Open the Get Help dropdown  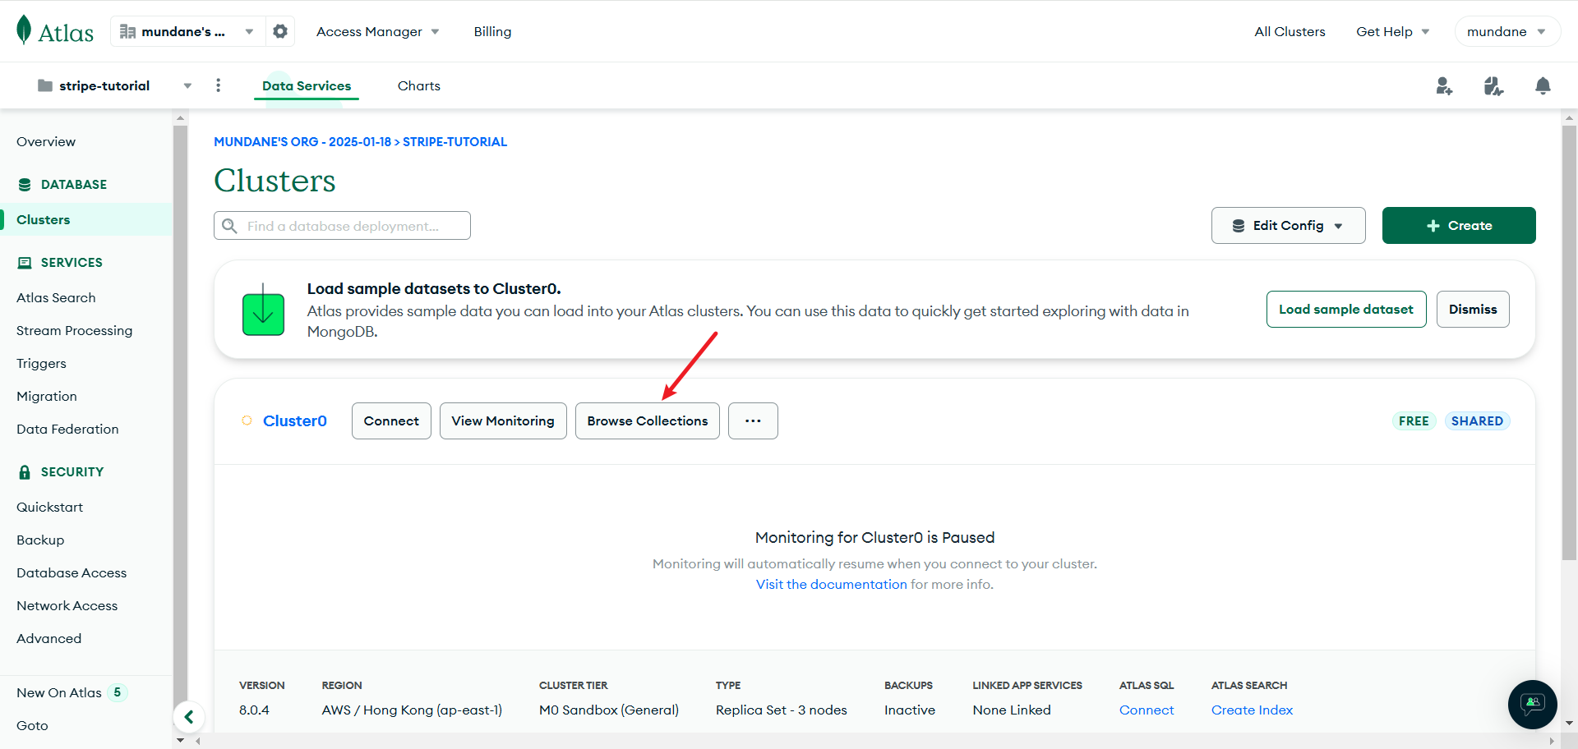pyautogui.click(x=1392, y=31)
